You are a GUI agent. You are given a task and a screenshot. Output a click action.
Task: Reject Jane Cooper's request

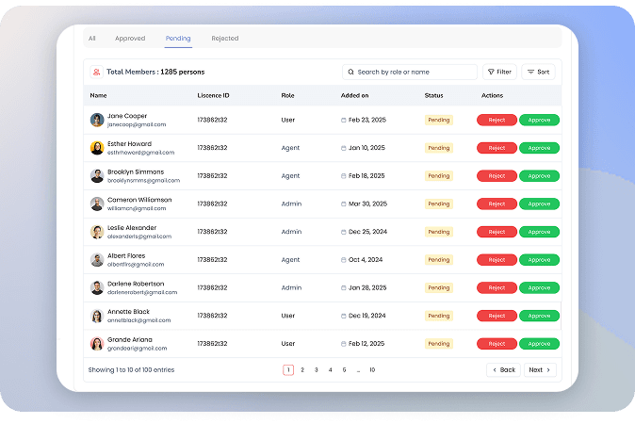click(497, 120)
